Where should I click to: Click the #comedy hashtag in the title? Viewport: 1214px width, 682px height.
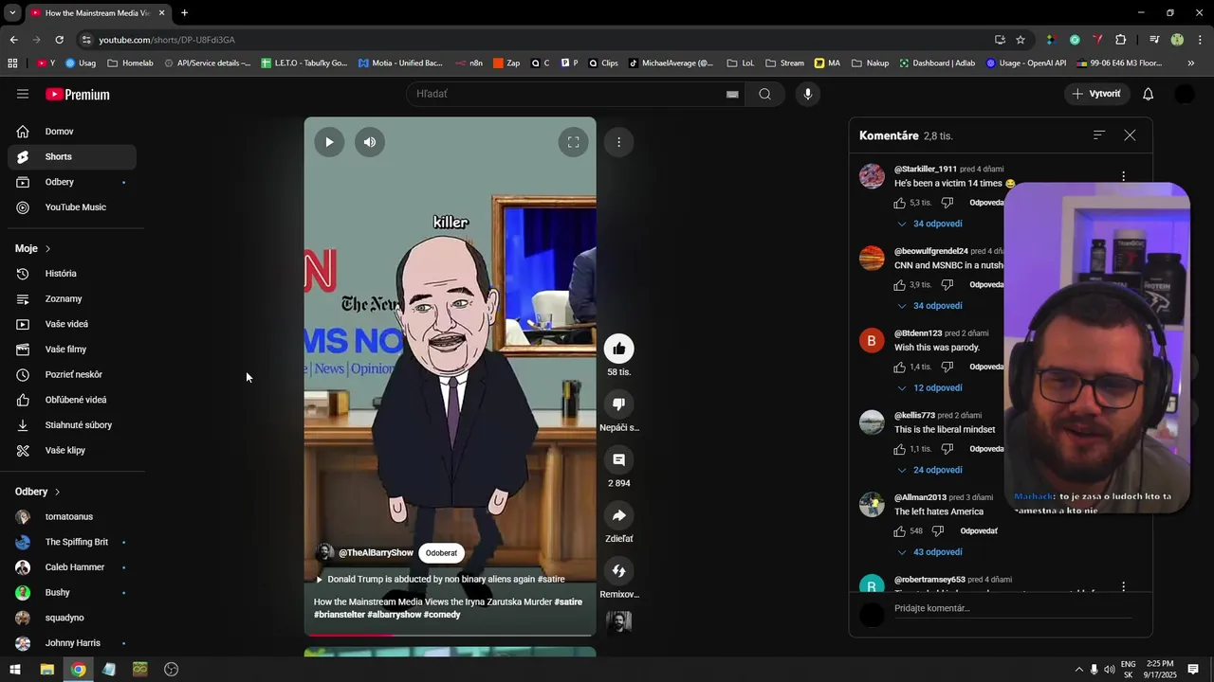442,615
